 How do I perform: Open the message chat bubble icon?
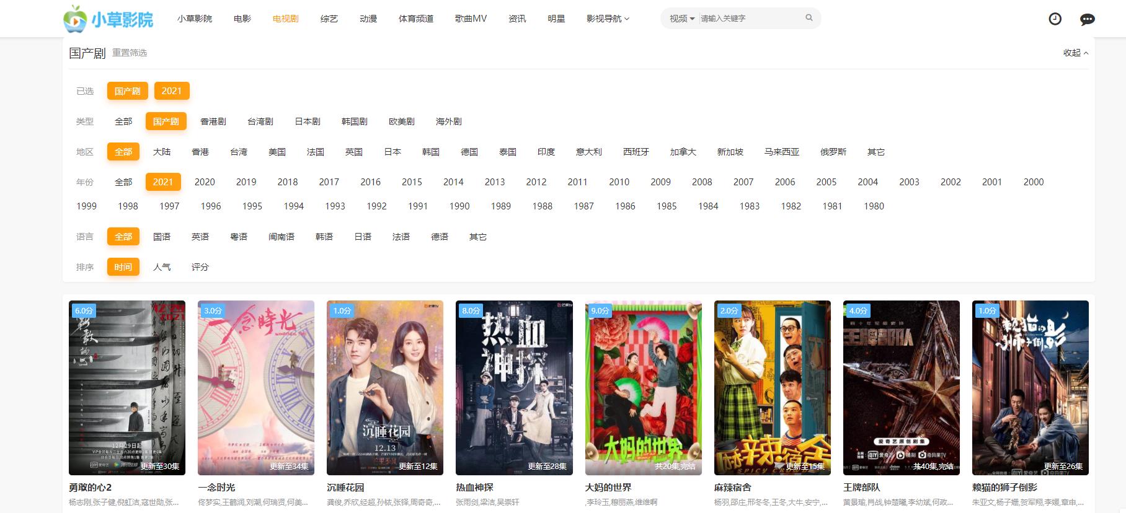pos(1087,19)
